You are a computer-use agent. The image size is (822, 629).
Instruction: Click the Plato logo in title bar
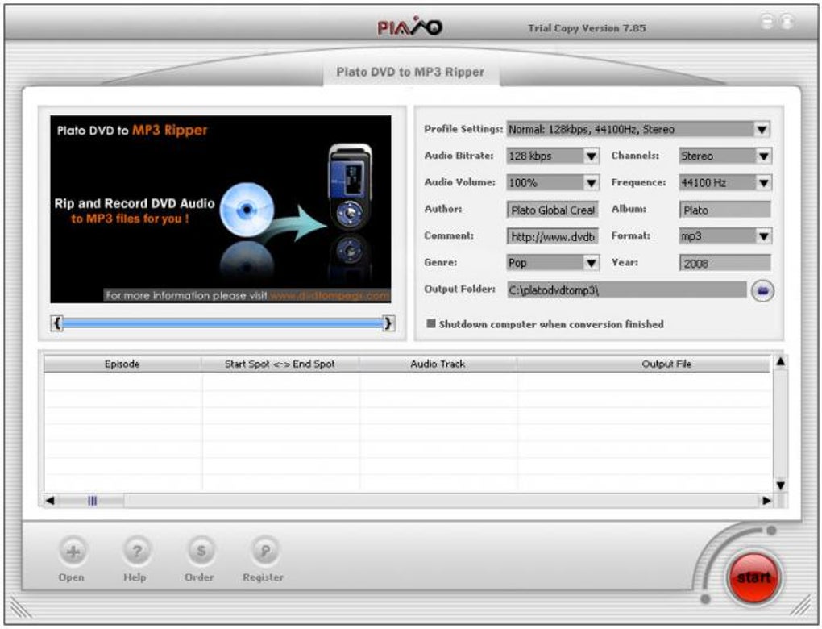[x=410, y=27]
